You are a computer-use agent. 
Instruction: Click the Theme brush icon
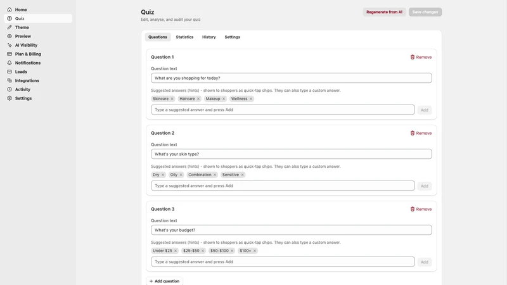(10, 27)
